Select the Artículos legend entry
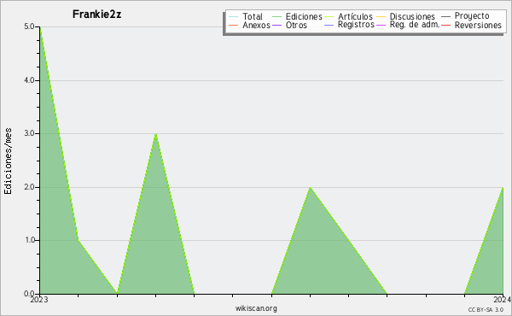512x316 pixels. [x=349, y=16]
